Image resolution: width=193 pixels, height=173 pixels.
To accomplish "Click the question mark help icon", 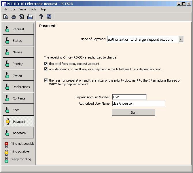I will [41, 17].
